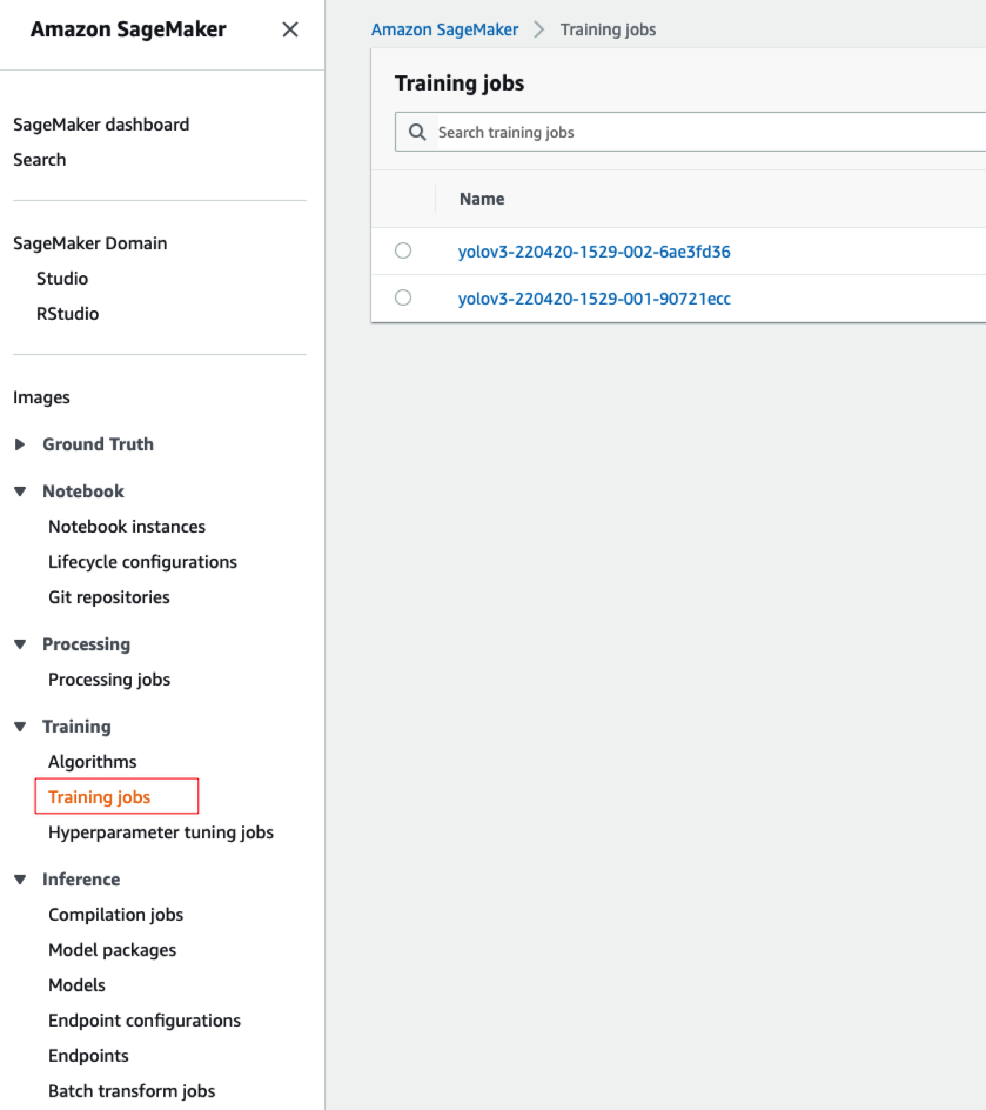
Task: Close the Amazon SageMaker navigation panel
Action: [x=290, y=29]
